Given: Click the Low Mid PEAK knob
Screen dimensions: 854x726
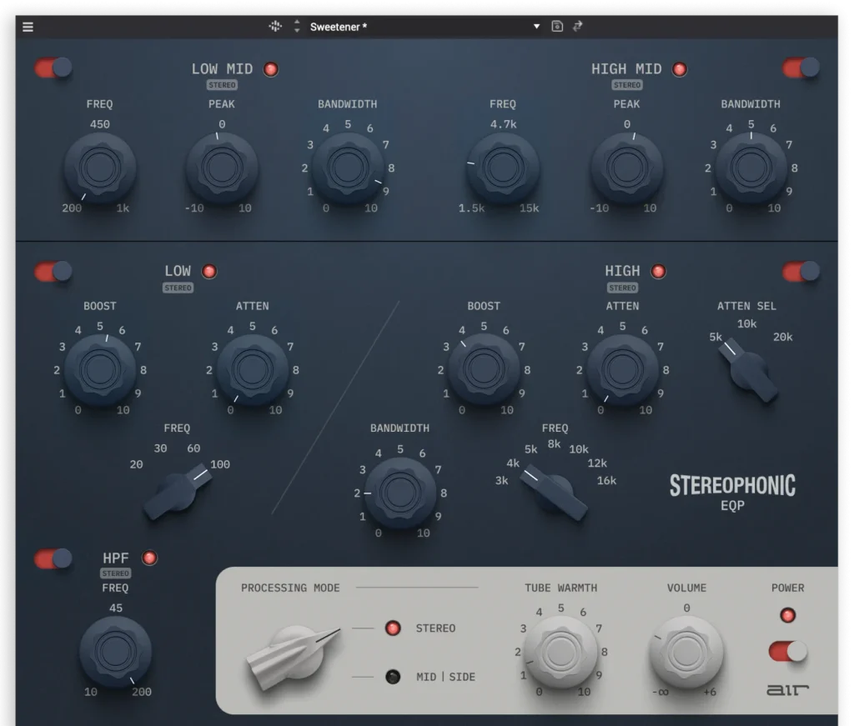Looking at the screenshot, I should click(222, 168).
